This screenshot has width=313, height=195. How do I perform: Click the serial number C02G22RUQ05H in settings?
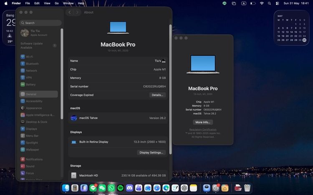[x=154, y=87]
